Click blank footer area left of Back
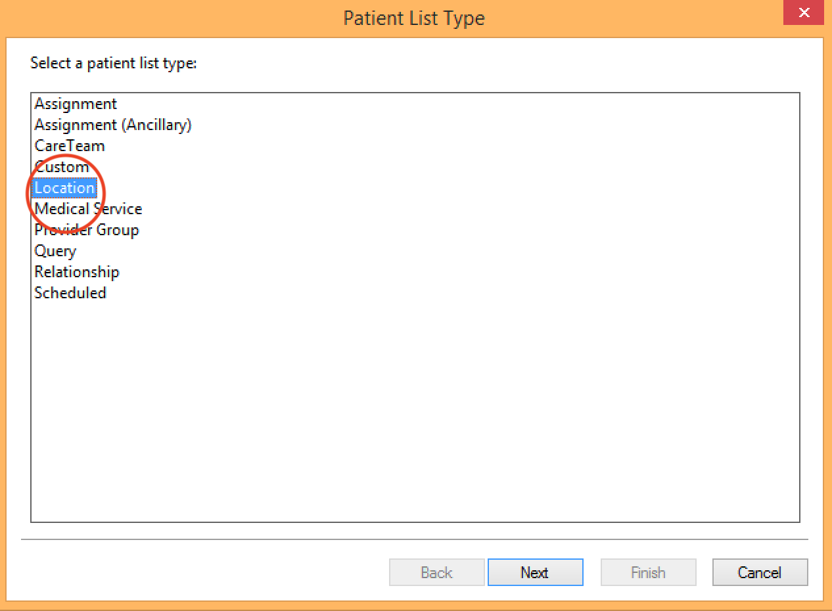The image size is (832, 611). (197, 572)
